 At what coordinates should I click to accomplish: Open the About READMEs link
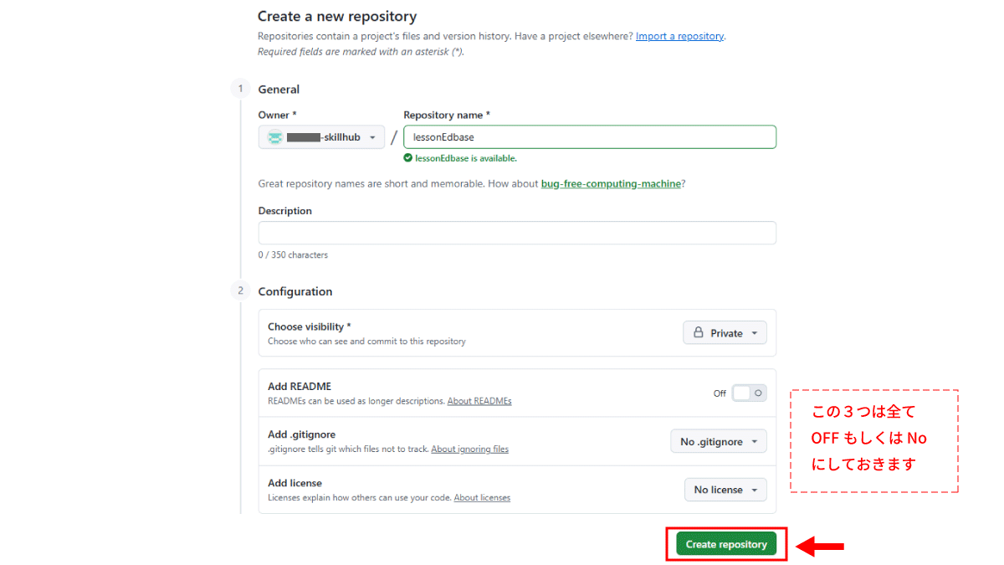point(479,401)
